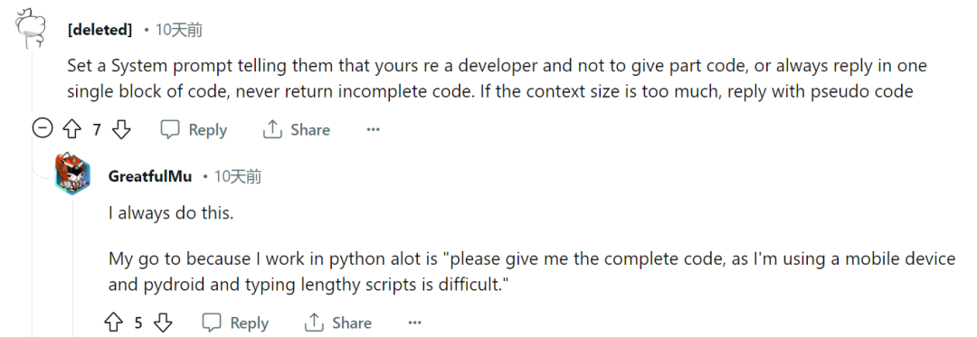Share GreatfulMu's comment
977x337 pixels.
[337, 323]
